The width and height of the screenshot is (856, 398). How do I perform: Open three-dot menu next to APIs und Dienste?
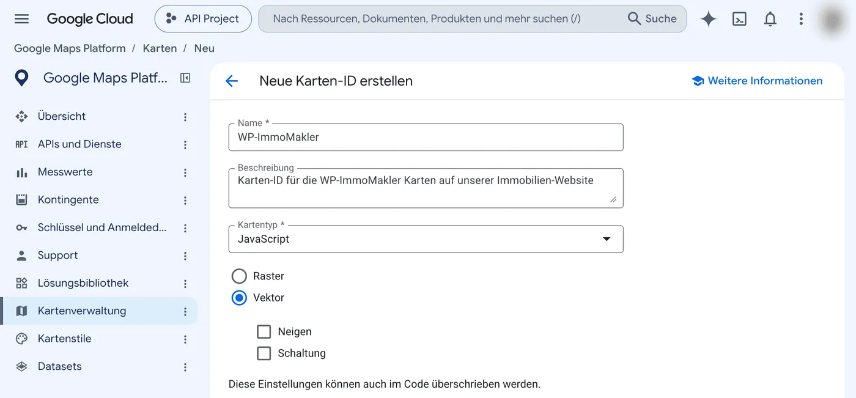tap(185, 145)
